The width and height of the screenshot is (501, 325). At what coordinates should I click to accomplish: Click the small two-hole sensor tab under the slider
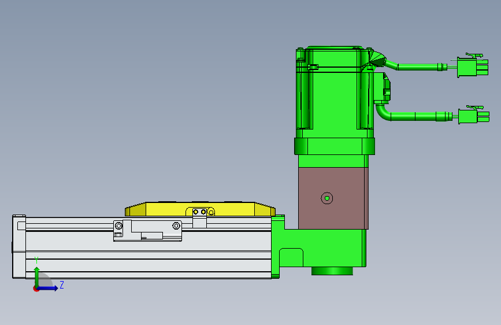[200, 218]
